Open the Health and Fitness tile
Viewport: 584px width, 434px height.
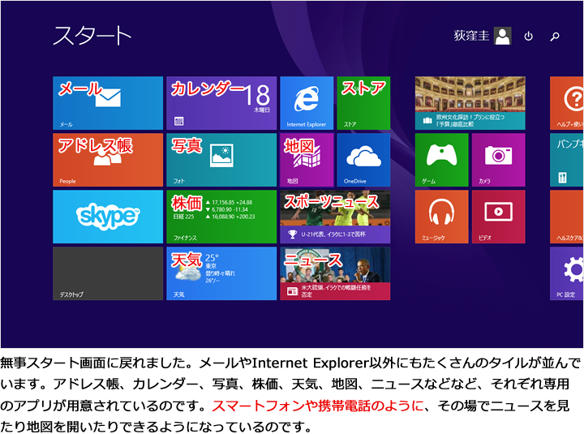pos(567,217)
